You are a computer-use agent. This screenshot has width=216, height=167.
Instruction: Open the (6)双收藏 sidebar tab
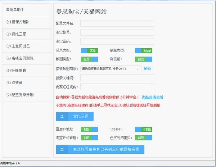point(27,83)
